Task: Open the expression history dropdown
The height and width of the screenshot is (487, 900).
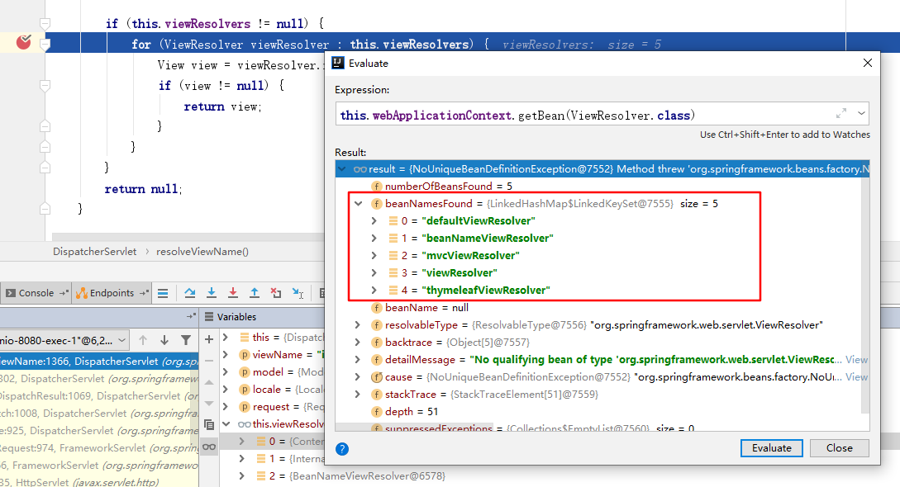Action: click(x=862, y=114)
